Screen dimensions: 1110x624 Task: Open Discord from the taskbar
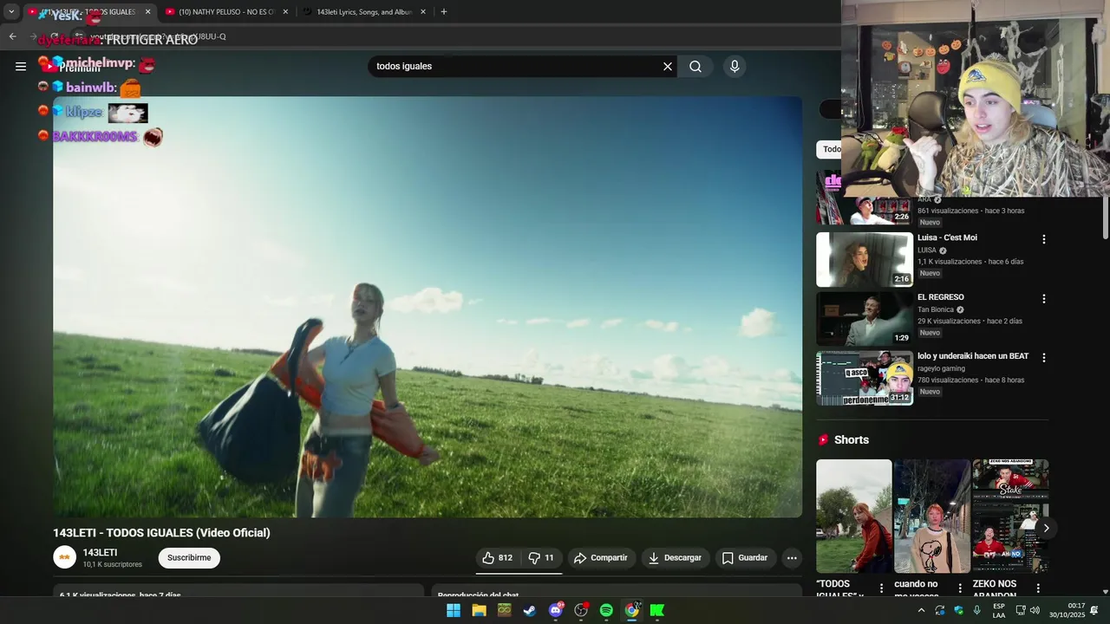pyautogui.click(x=556, y=610)
